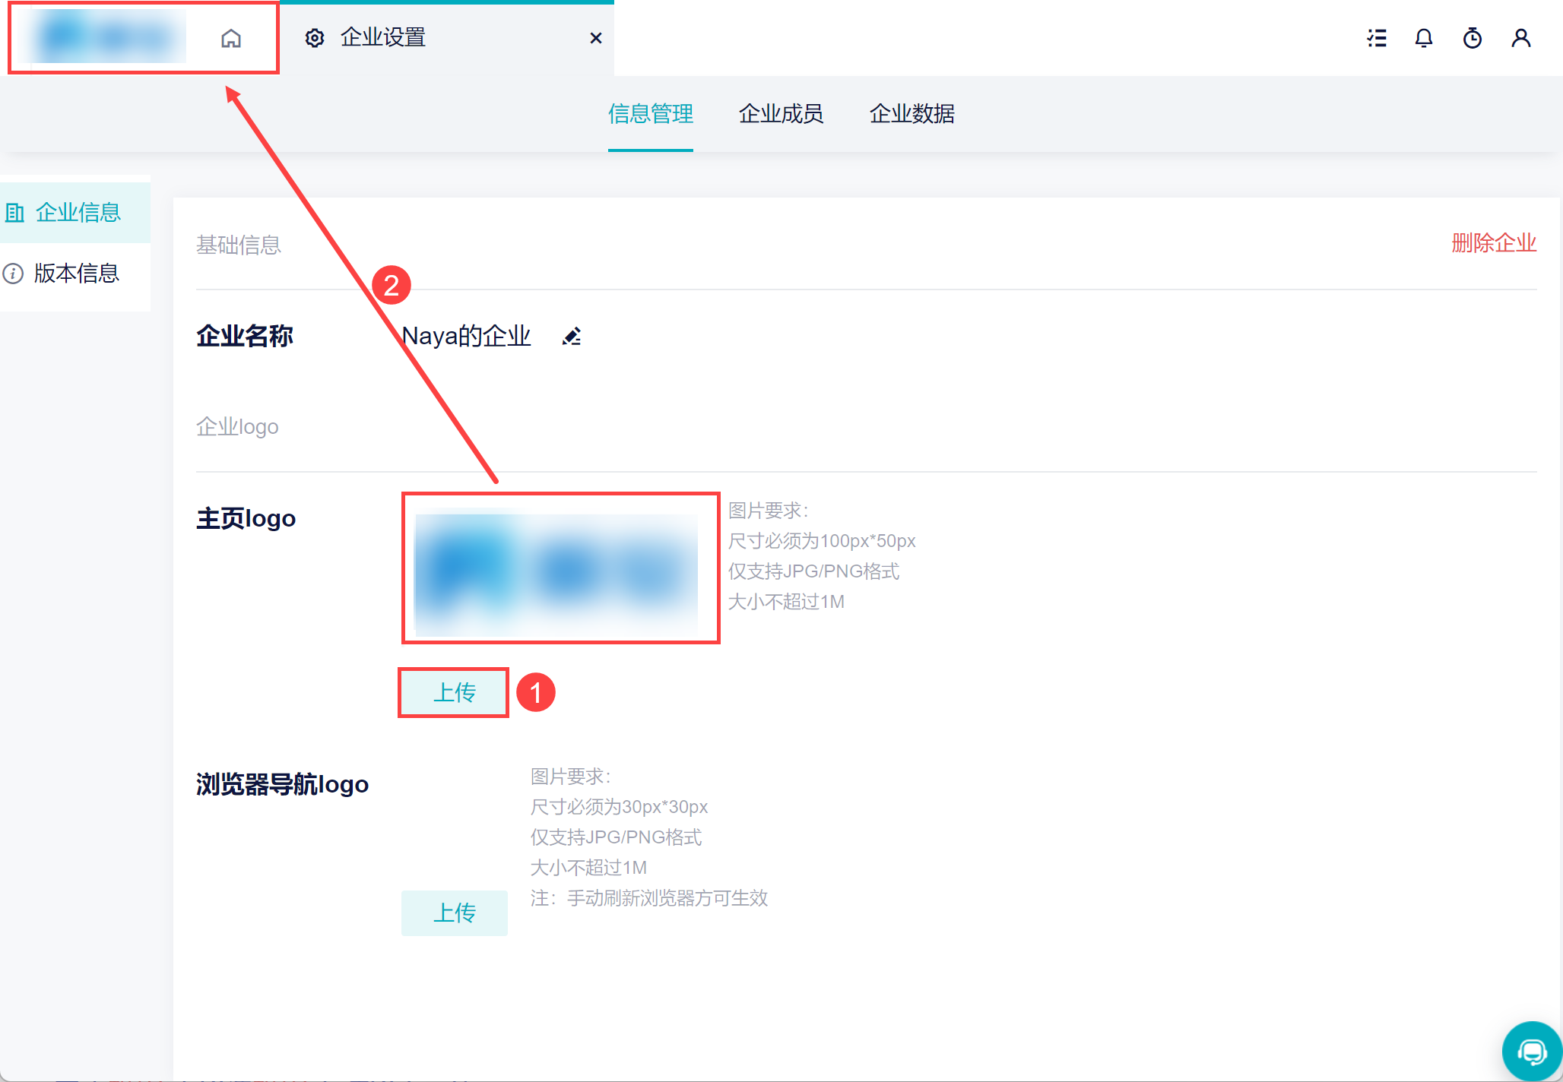Switch to the 企业数据 tab
Viewport: 1563px width, 1082px height.
point(911,114)
